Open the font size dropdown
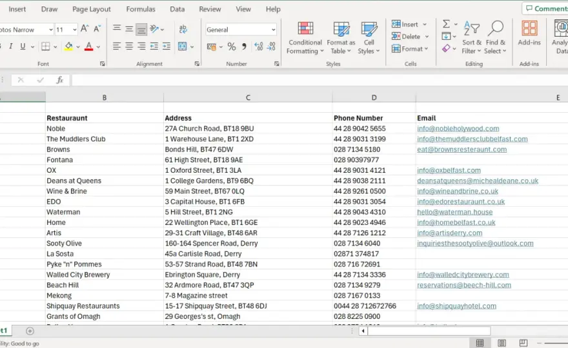The height and width of the screenshot is (348, 568). (x=75, y=30)
